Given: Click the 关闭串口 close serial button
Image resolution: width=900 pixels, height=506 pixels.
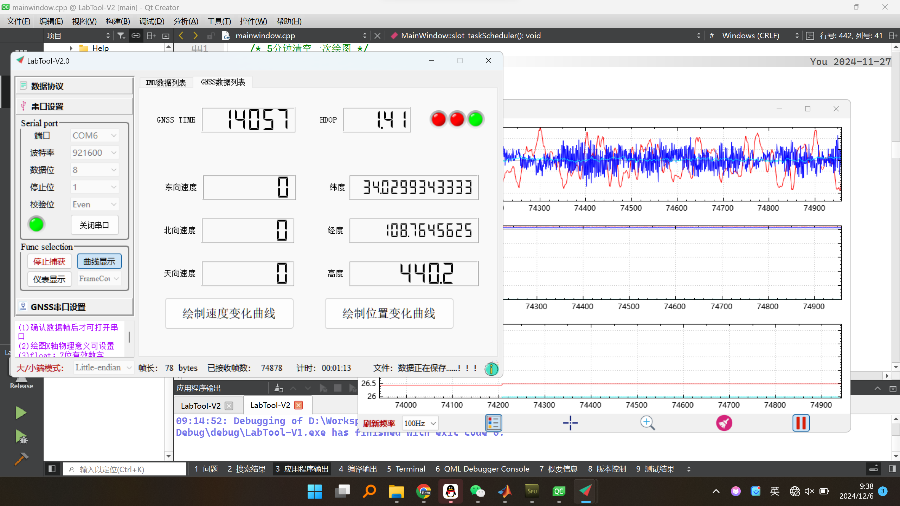Looking at the screenshot, I should tap(94, 225).
